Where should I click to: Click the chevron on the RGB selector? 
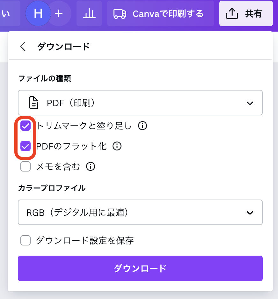click(250, 213)
